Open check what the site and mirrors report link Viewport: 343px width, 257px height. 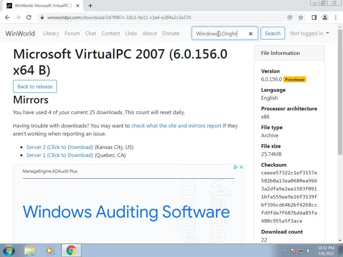[176, 126]
